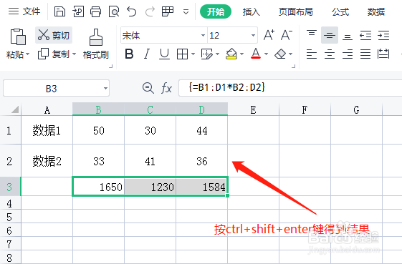The height and width of the screenshot is (264, 402).
Task: Click the increase indent icon
Action: (x=383, y=35)
